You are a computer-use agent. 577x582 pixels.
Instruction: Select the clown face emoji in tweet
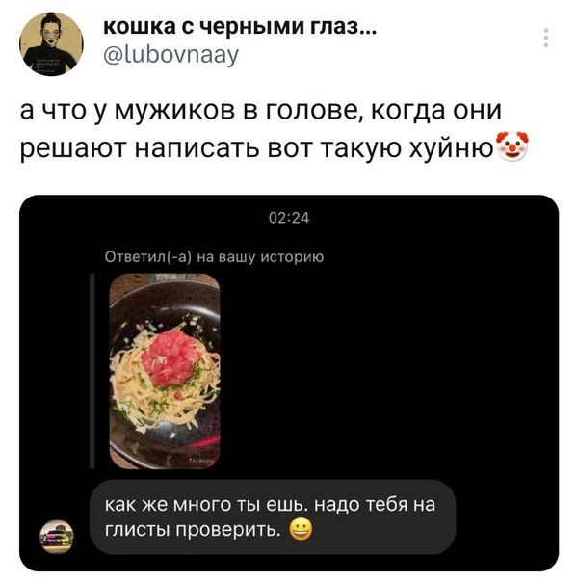[511, 146]
